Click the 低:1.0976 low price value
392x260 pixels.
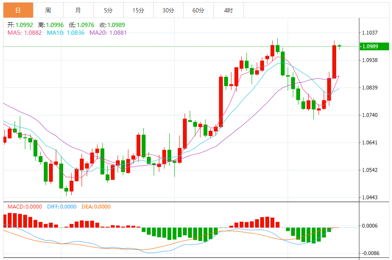(82, 25)
